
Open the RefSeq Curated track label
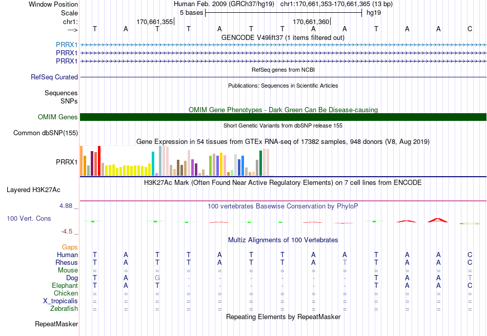click(54, 77)
